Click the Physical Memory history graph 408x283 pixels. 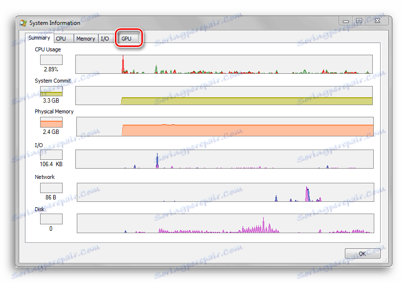tap(225, 127)
